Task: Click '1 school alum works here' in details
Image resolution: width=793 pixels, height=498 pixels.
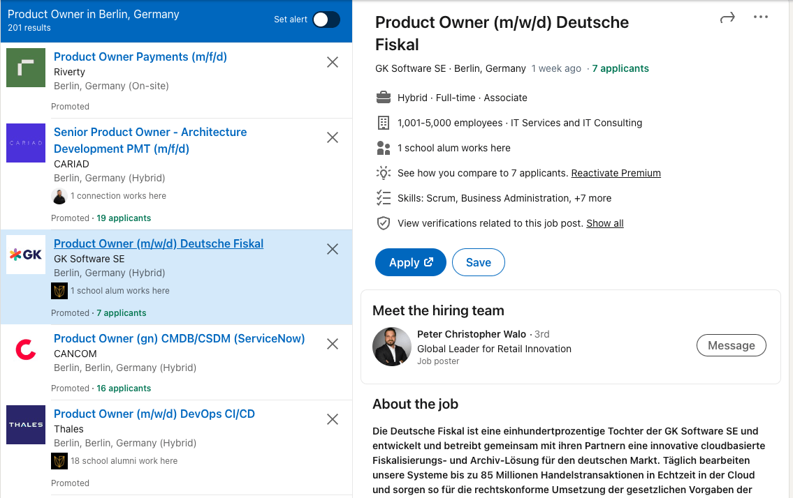Action: point(454,148)
